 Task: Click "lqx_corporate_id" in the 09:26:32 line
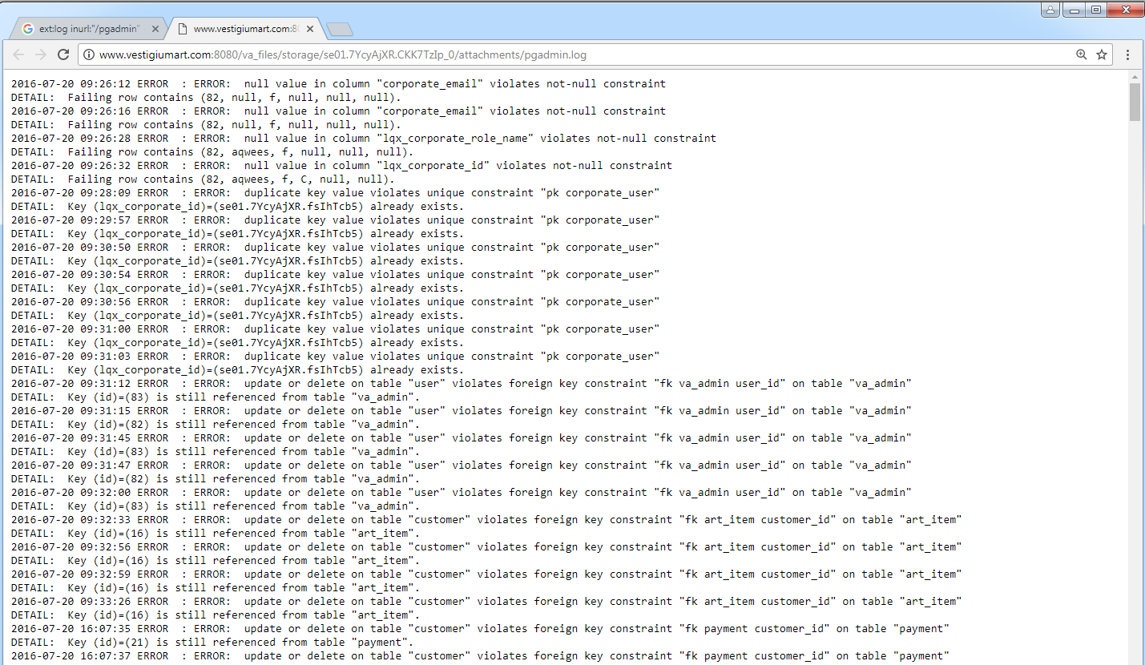click(437, 165)
